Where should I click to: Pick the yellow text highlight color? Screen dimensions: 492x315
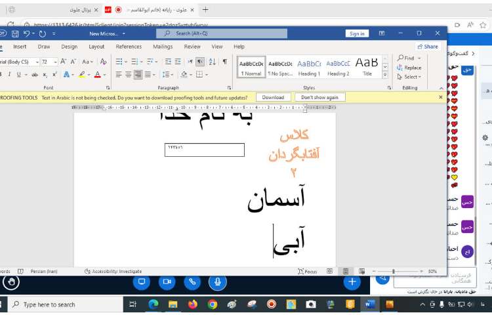pyautogui.click(x=82, y=75)
